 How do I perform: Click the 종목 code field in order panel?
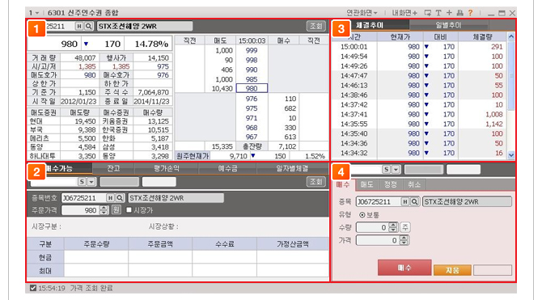click(x=379, y=201)
